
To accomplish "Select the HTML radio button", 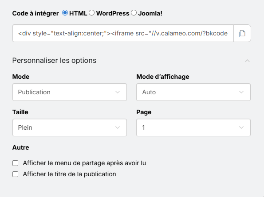I will [x=65, y=13].
